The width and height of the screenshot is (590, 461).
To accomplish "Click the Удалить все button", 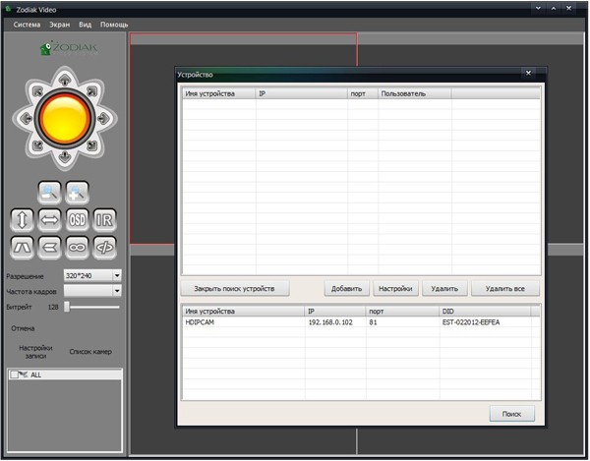I will [x=505, y=289].
